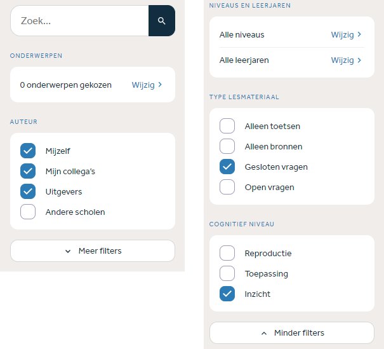Click chevron arrow next to onderwerpen Wijzig

pos(160,85)
